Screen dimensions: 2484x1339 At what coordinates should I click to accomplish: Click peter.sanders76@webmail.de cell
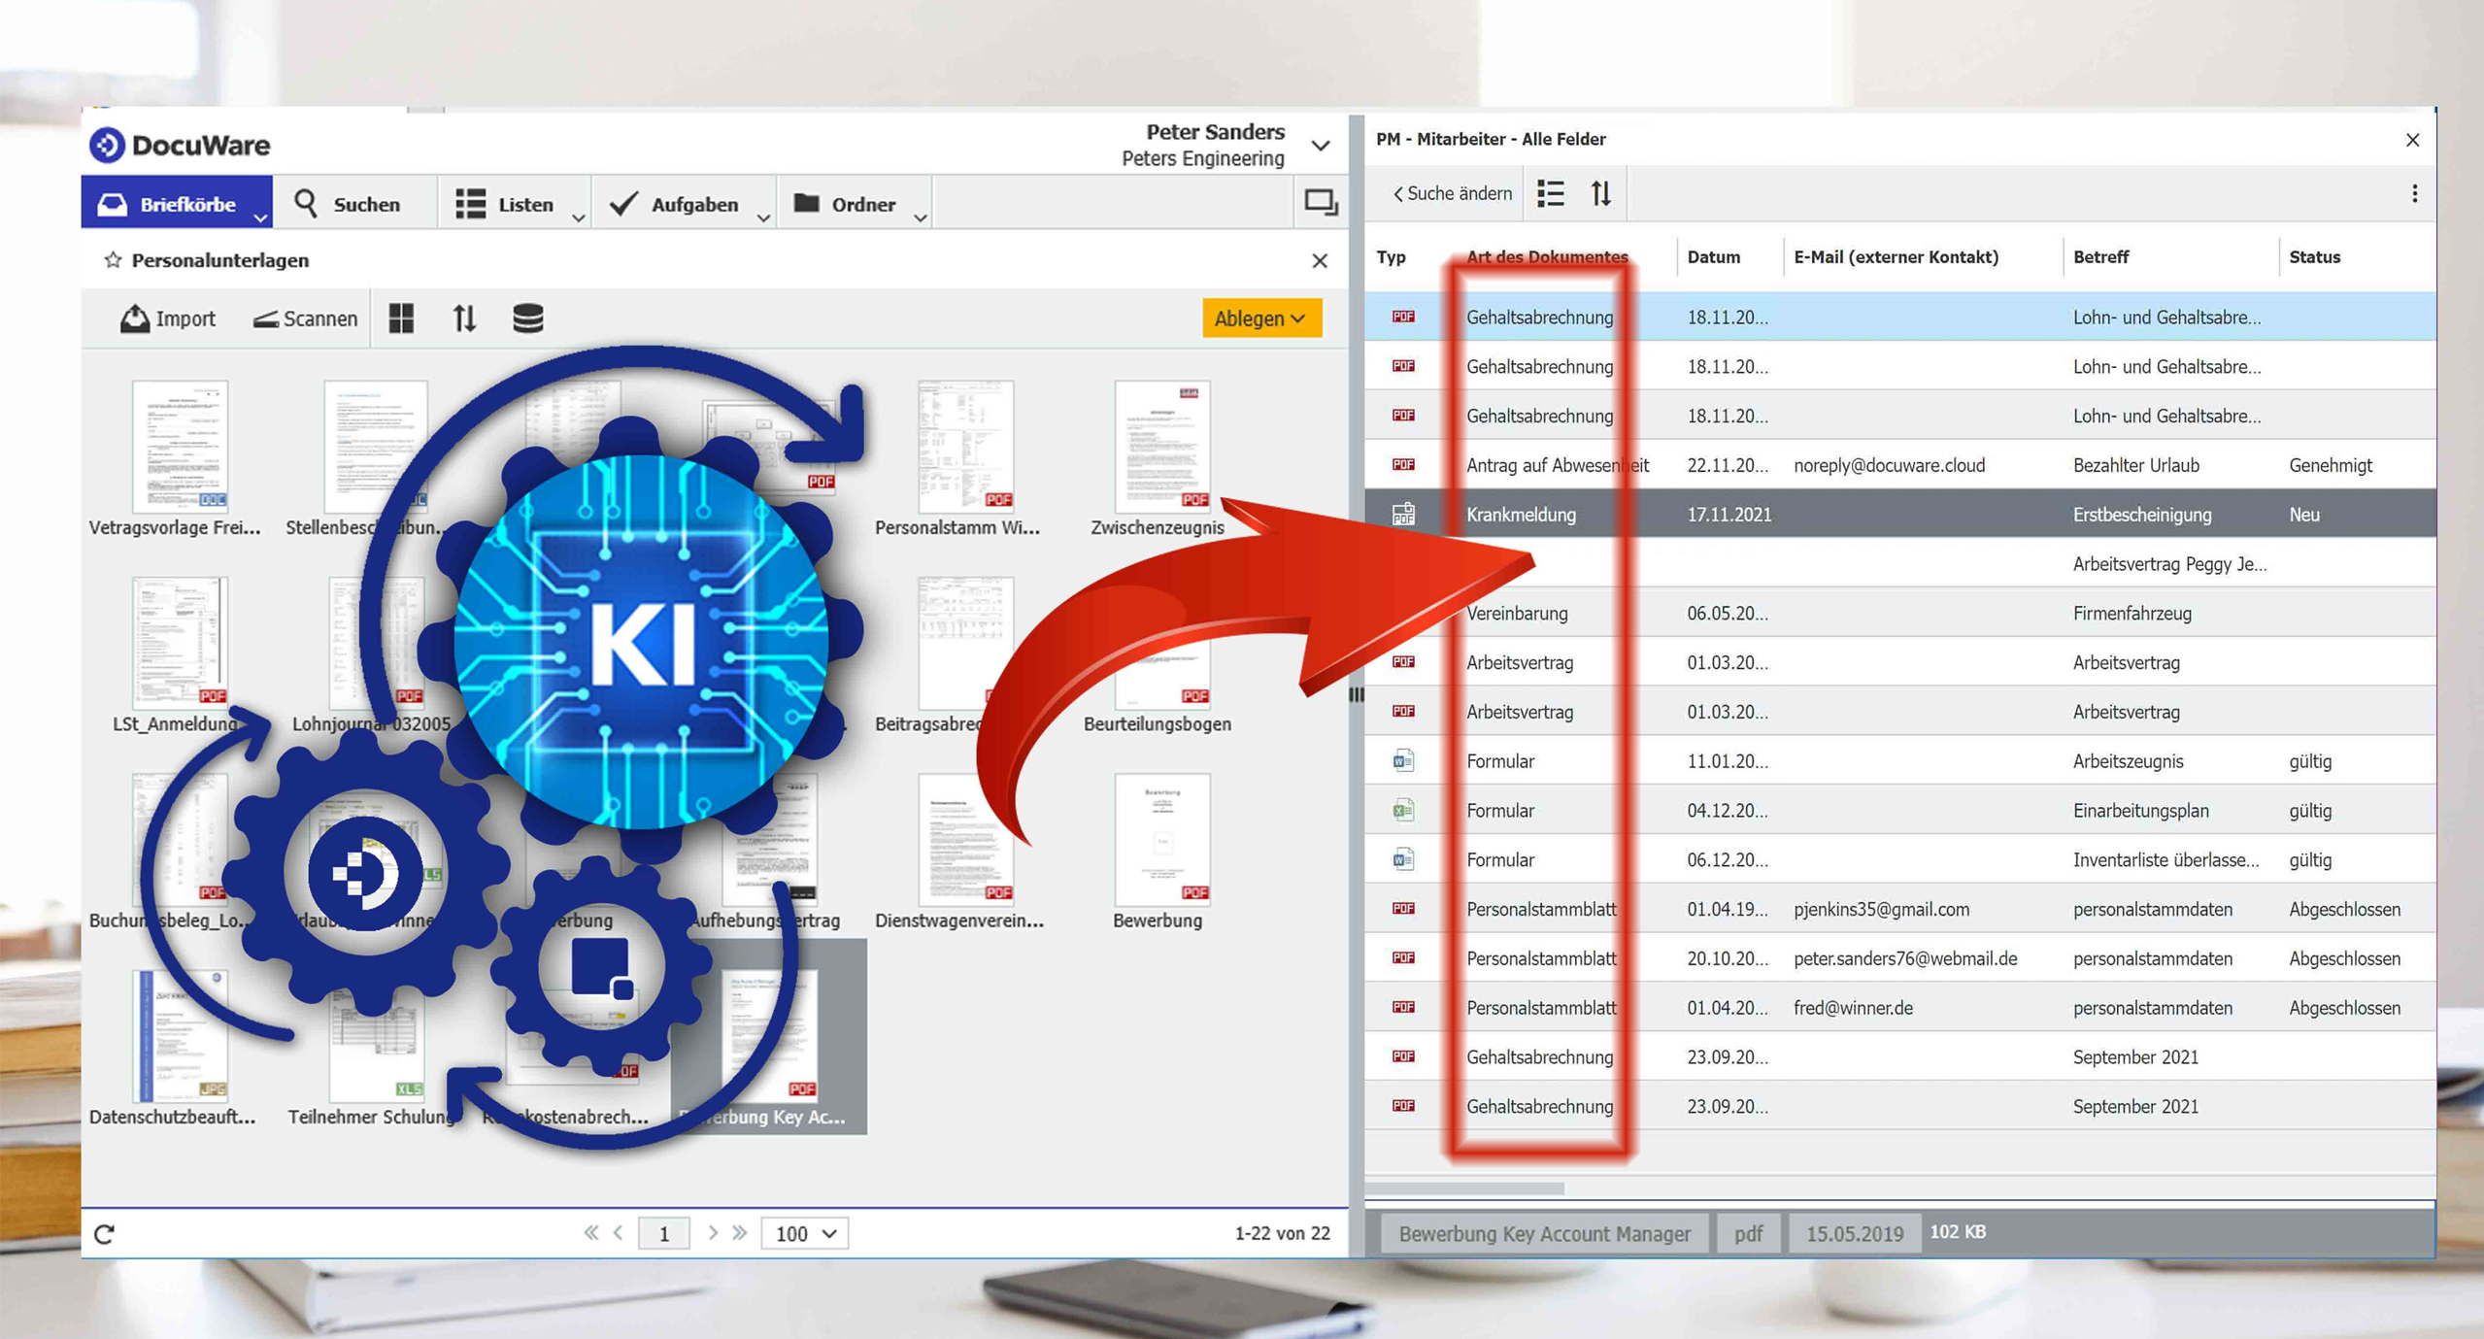point(1905,958)
